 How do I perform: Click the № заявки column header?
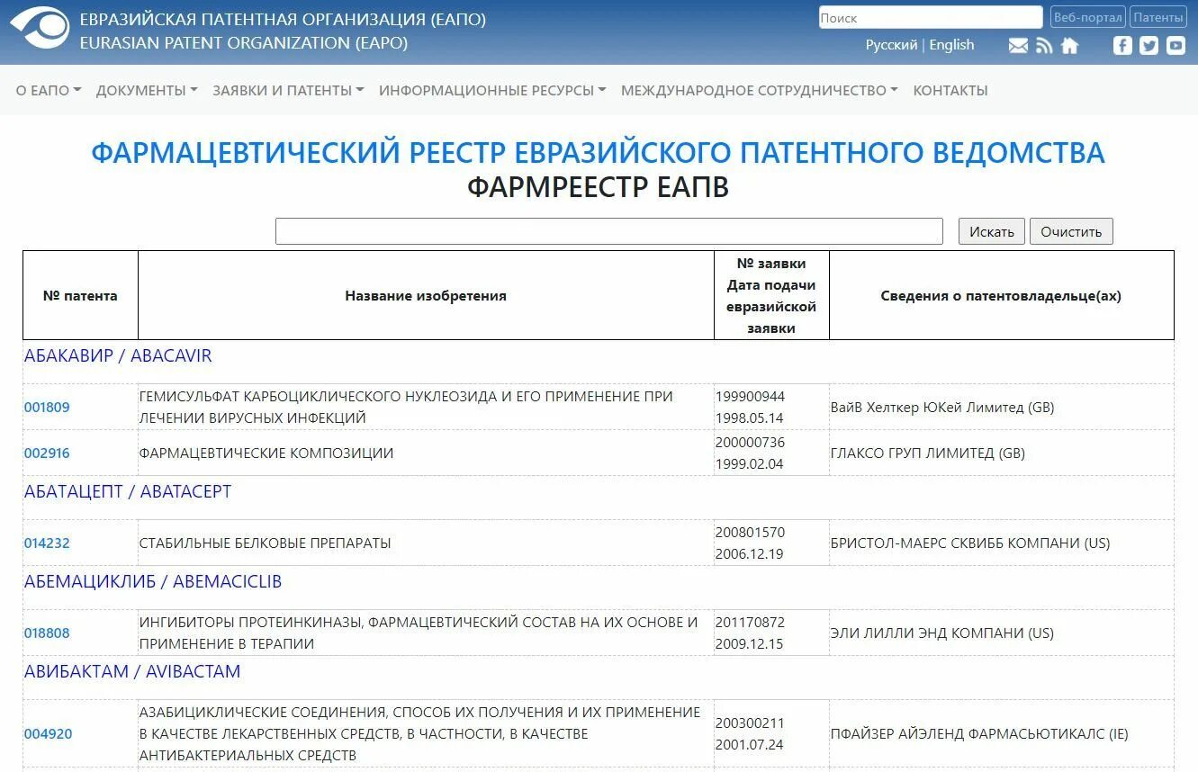[771, 295]
